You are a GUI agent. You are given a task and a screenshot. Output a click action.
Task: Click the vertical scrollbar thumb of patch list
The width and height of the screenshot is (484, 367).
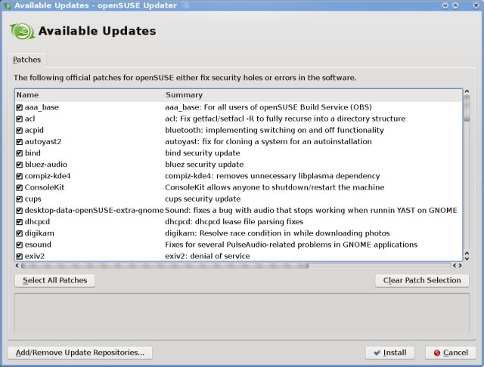(467, 109)
